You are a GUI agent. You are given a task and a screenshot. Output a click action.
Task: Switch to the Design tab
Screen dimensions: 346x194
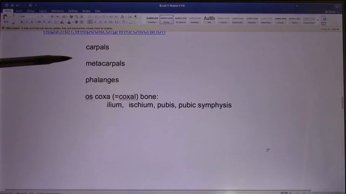[31, 11]
